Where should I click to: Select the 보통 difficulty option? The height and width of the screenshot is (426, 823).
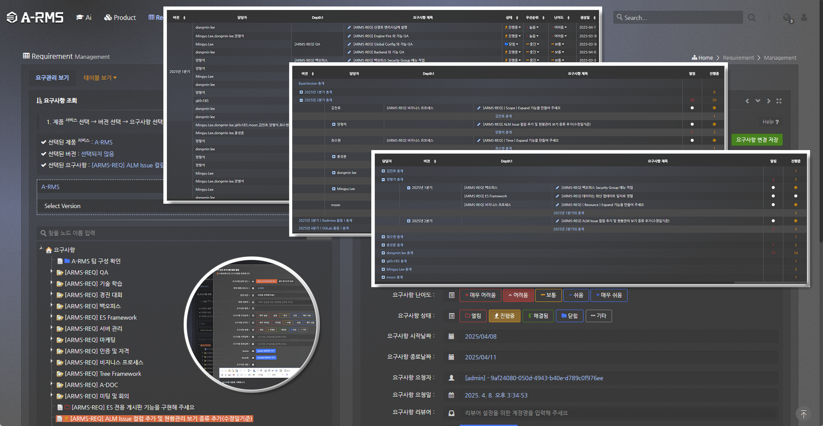point(548,295)
